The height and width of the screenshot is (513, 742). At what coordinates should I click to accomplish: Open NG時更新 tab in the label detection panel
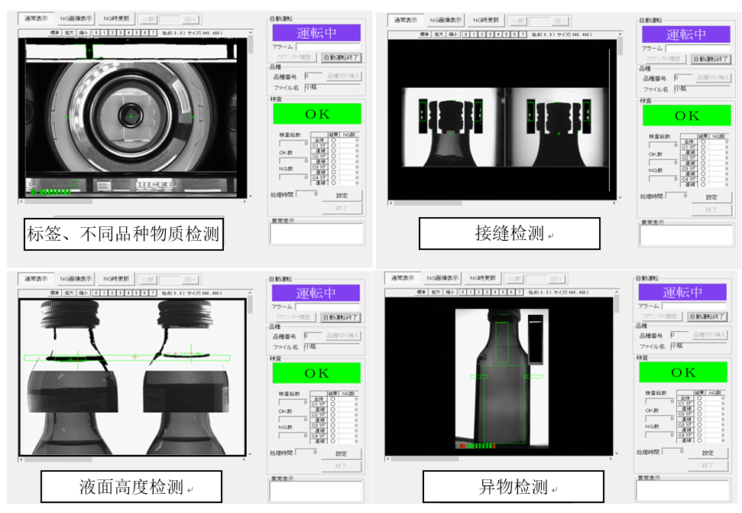point(116,18)
